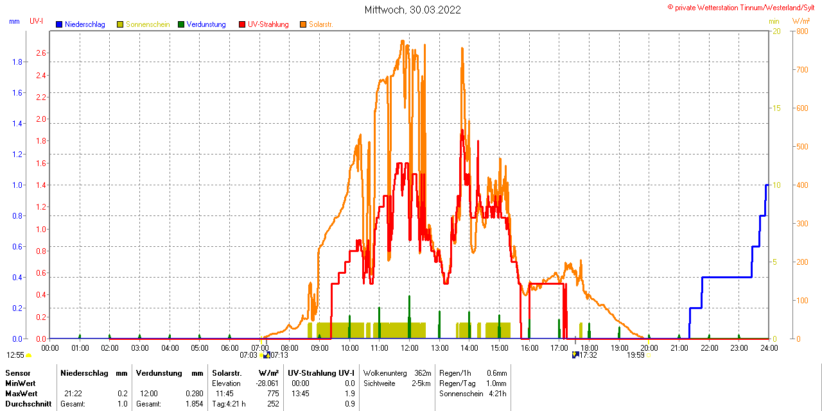Screen dimensions: 822x411
Task: Click the red UV-Strahlung legend swatch
Action: click(242, 24)
